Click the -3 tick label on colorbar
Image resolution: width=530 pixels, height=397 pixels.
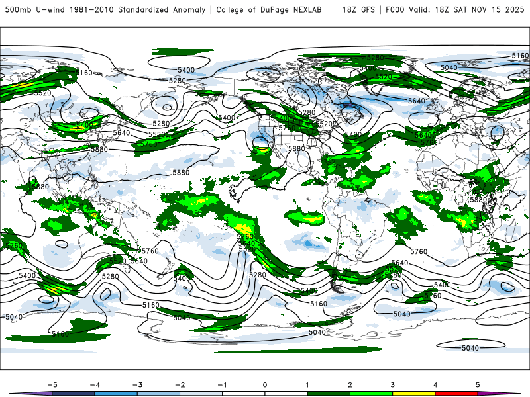[137, 385]
